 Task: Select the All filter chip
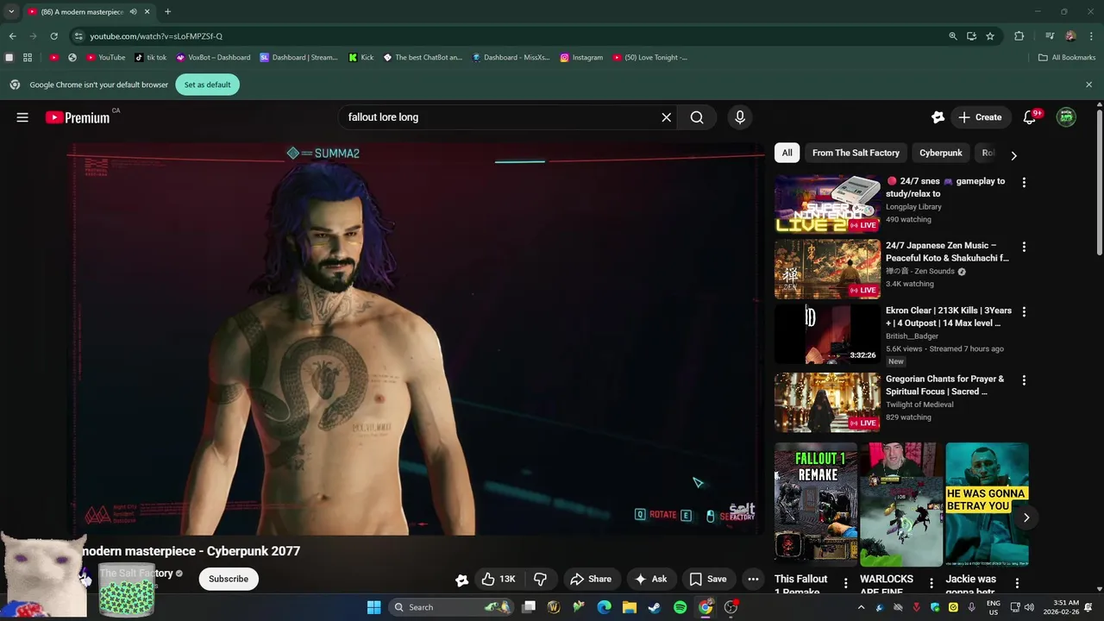[787, 153]
